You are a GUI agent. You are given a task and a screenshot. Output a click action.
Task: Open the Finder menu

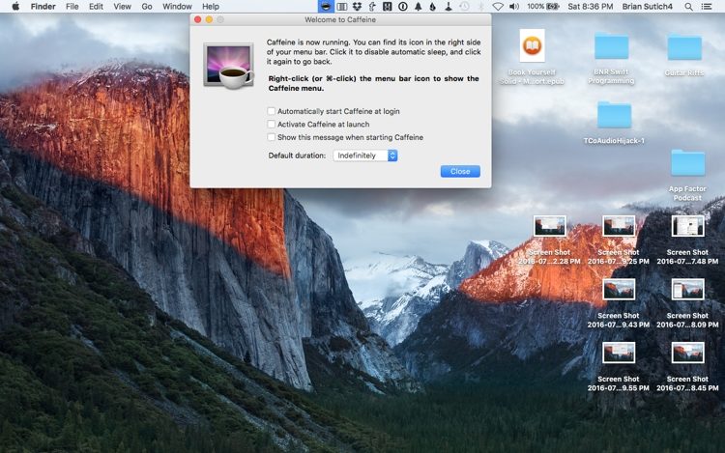pyautogui.click(x=43, y=7)
